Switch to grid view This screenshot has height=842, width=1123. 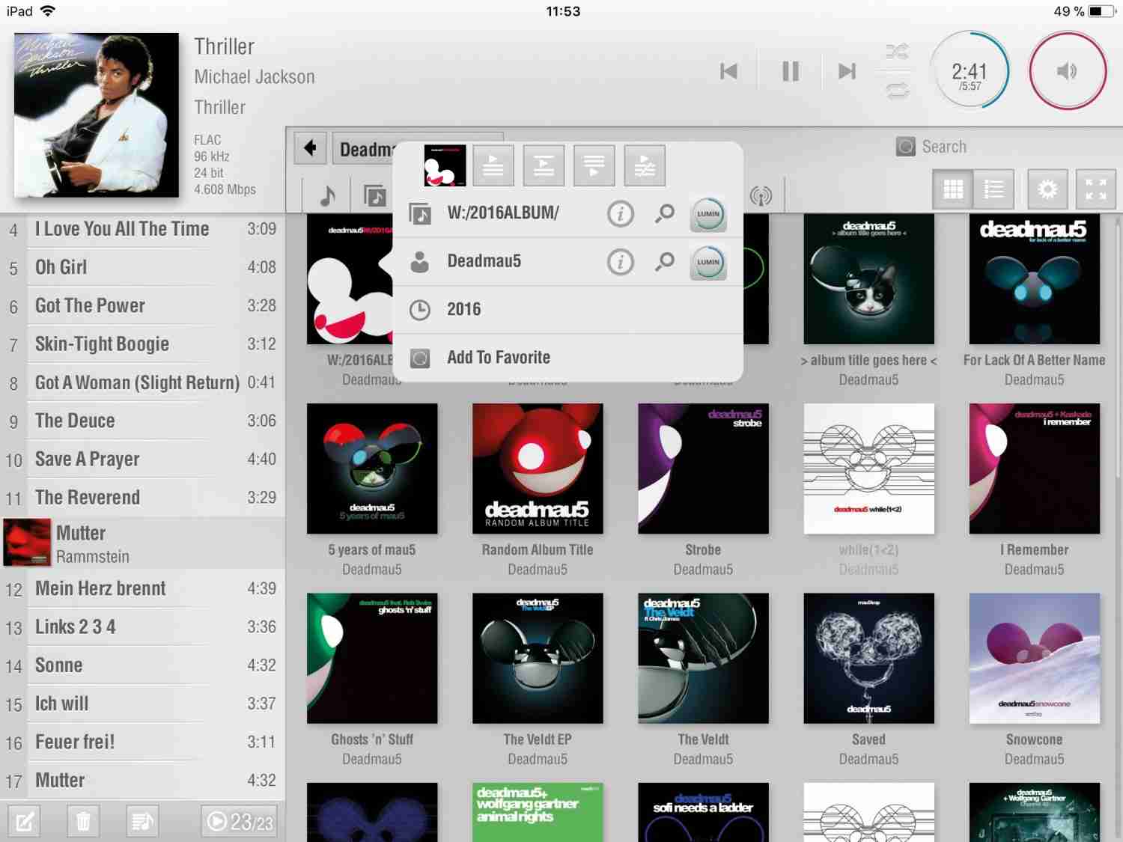pyautogui.click(x=953, y=189)
